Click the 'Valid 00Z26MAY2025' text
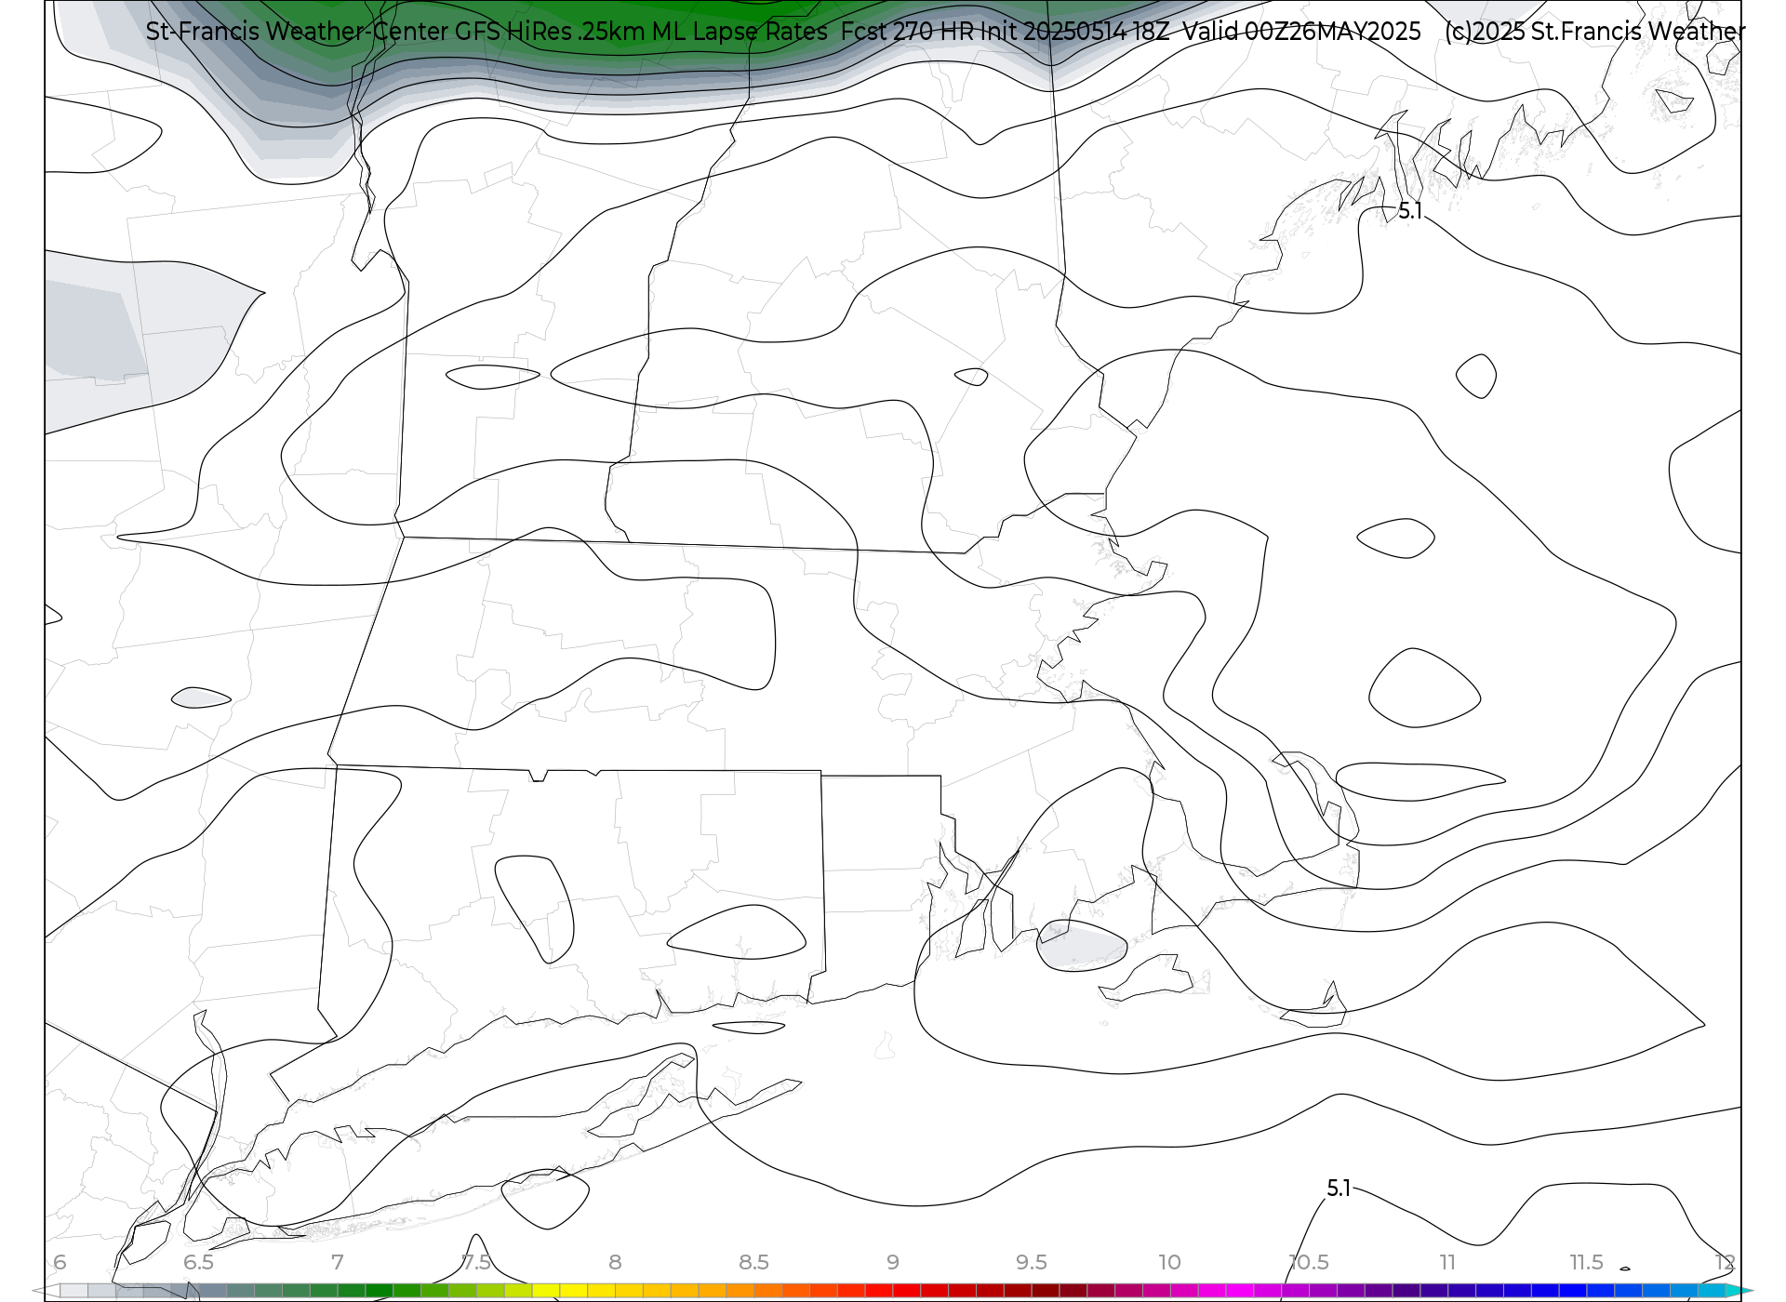1786x1302 pixels. point(1301,32)
